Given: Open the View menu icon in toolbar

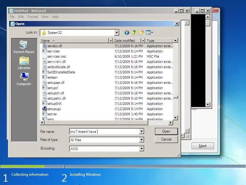Looking at the screenshot, I should tap(148, 33).
